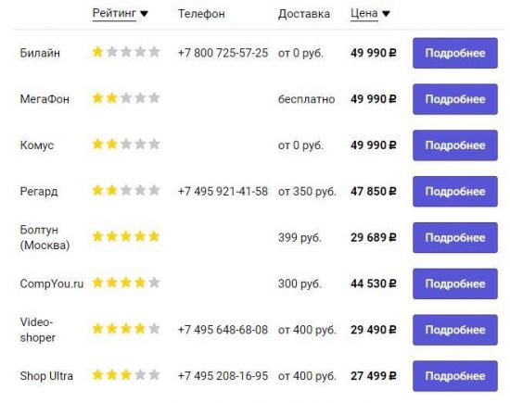Open Подробнее for Билайн offer
The height and width of the screenshot is (403, 510).
click(455, 53)
